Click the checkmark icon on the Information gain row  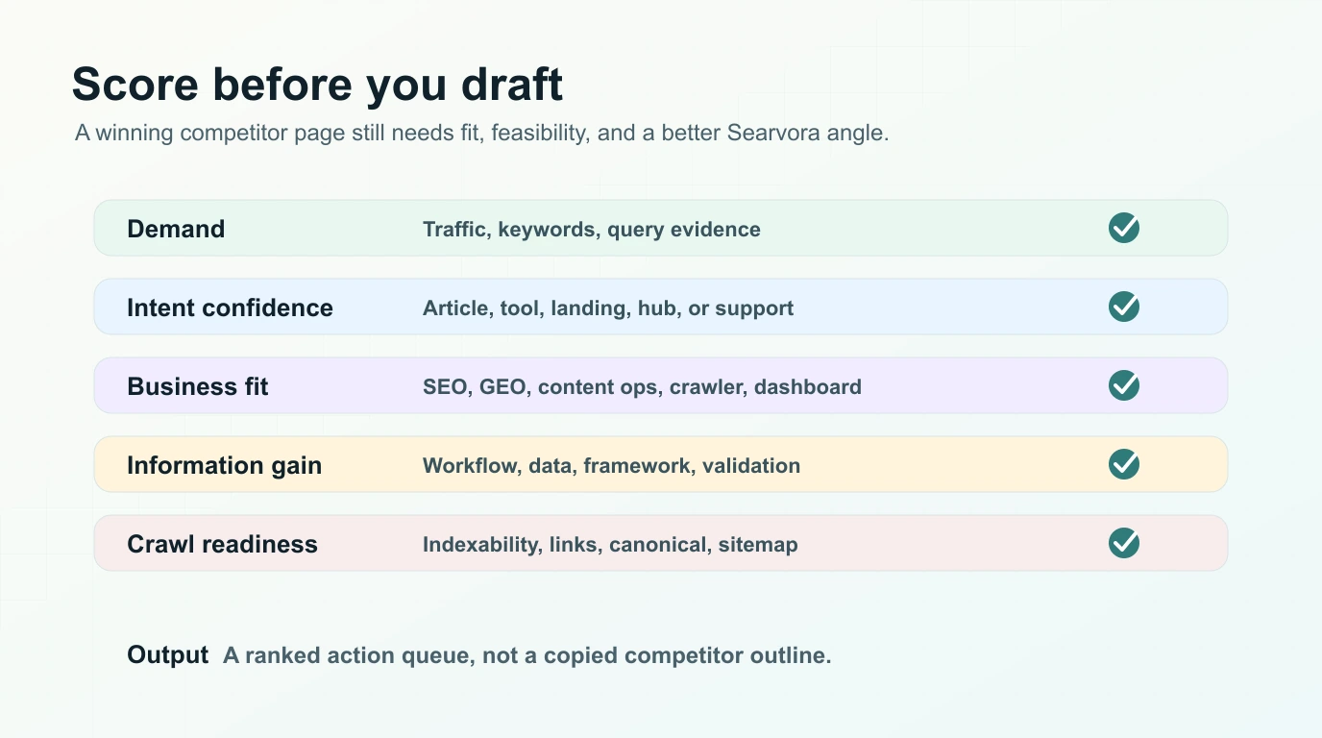tap(1123, 464)
